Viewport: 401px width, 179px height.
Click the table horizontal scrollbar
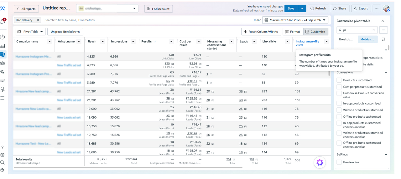[128, 168]
